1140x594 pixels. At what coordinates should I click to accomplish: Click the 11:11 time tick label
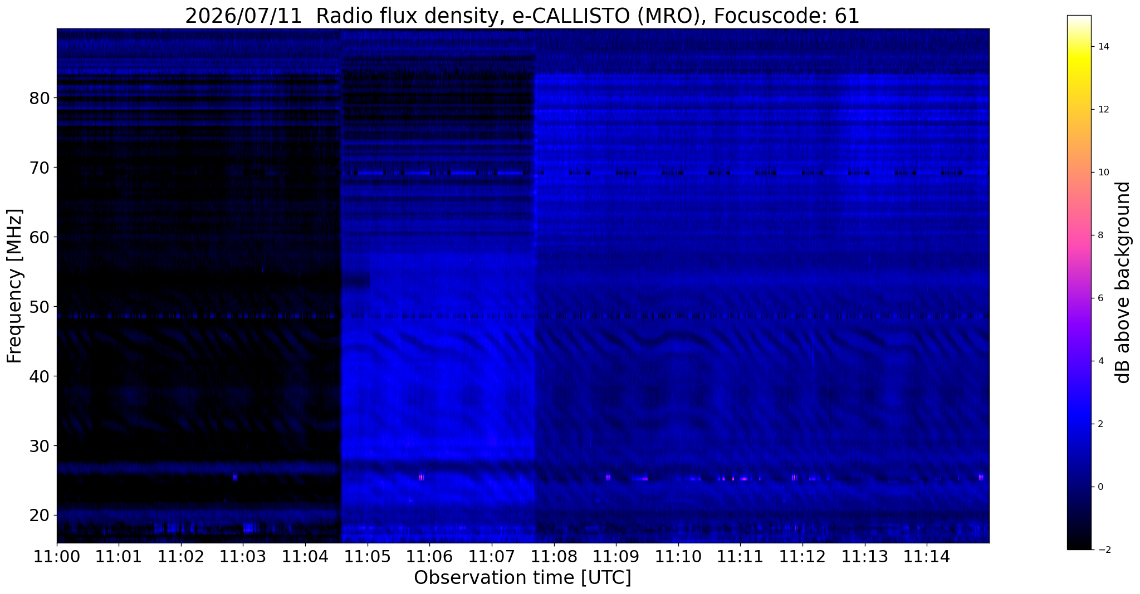click(740, 557)
